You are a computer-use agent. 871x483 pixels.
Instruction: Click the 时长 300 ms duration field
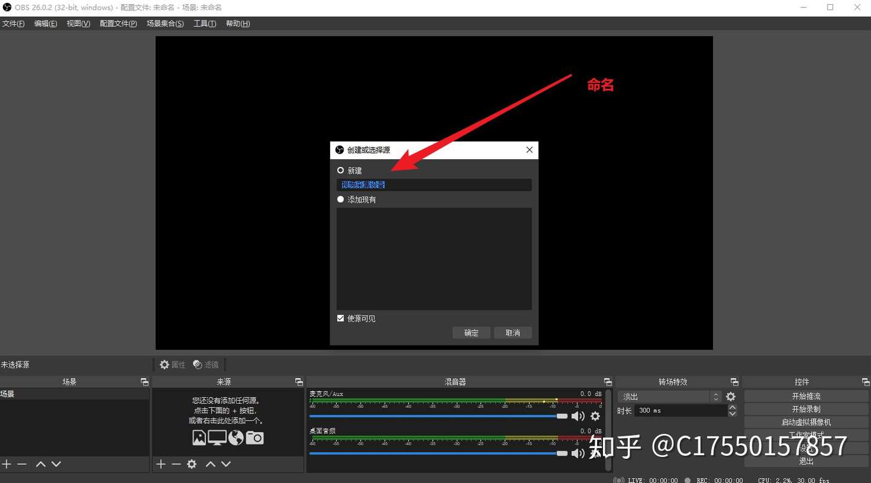point(680,410)
